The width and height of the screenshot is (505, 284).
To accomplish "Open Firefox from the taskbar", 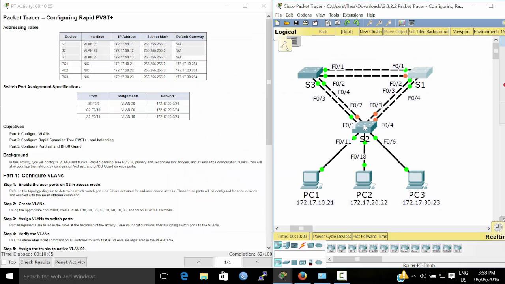I will [x=302, y=277].
